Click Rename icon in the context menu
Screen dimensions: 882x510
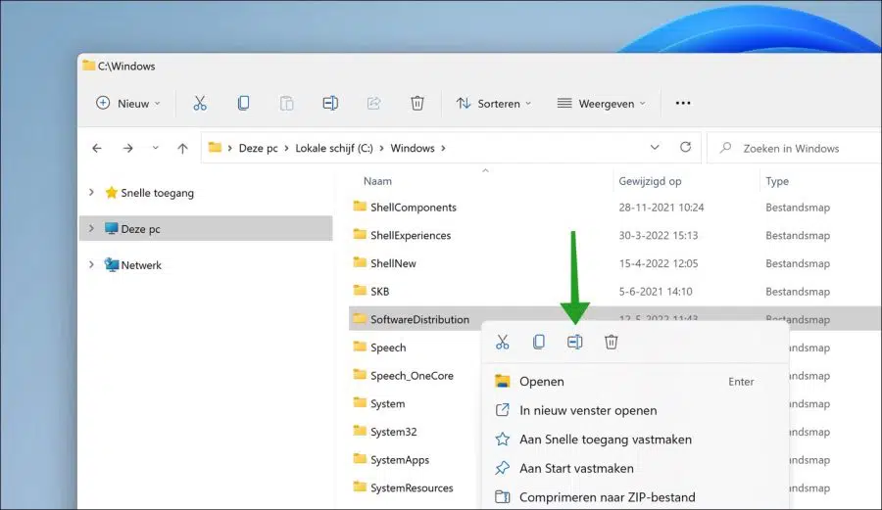click(575, 342)
